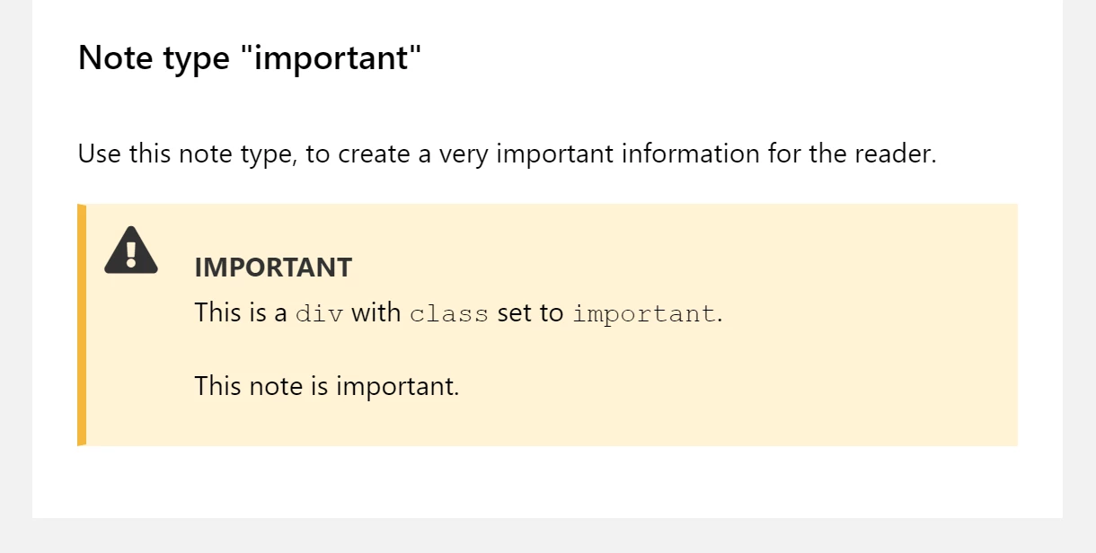
Task: Click 'This is a' text in note
Action: pyautogui.click(x=241, y=313)
